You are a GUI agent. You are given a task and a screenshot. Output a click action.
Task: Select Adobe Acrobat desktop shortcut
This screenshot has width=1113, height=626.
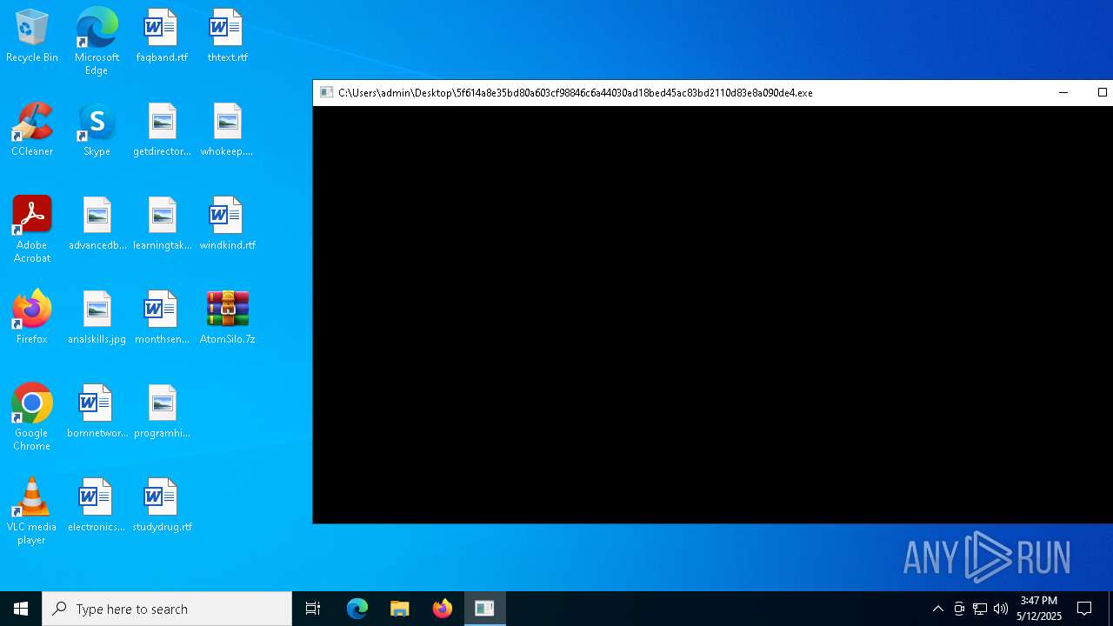pos(32,230)
